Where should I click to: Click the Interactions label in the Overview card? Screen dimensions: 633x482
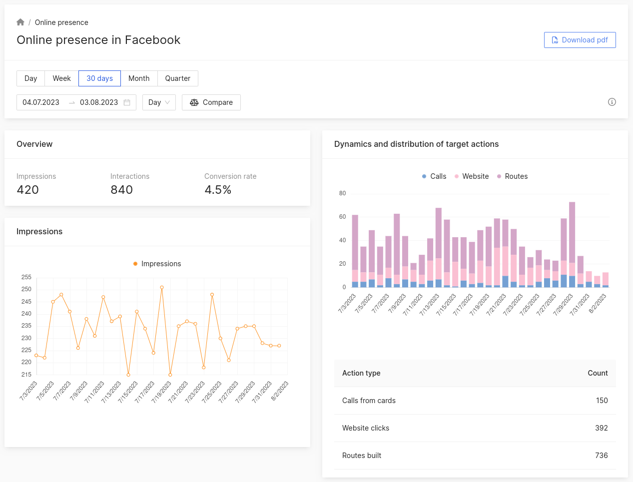[130, 176]
